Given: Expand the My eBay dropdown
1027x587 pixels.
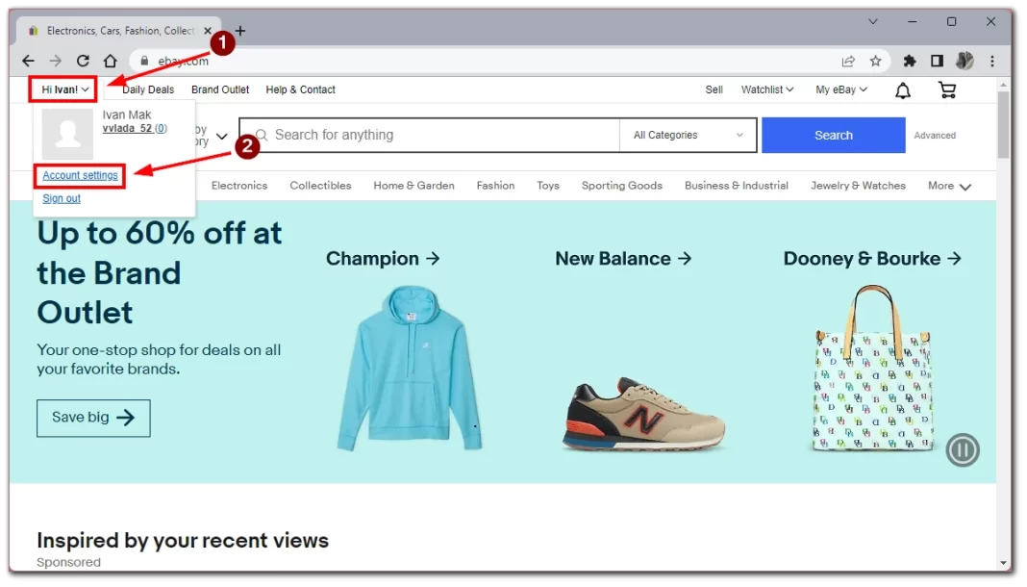Looking at the screenshot, I should [840, 89].
